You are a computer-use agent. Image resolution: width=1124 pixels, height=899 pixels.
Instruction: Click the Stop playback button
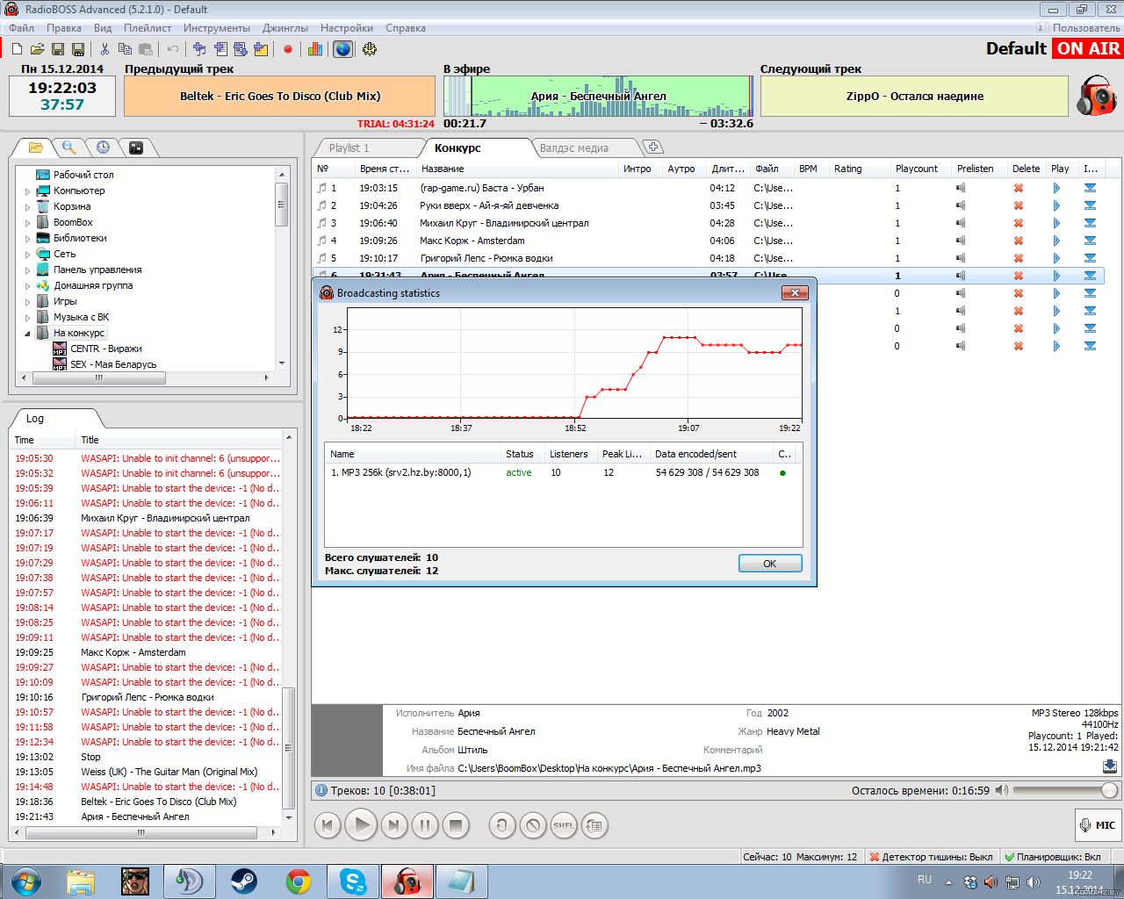(x=455, y=825)
